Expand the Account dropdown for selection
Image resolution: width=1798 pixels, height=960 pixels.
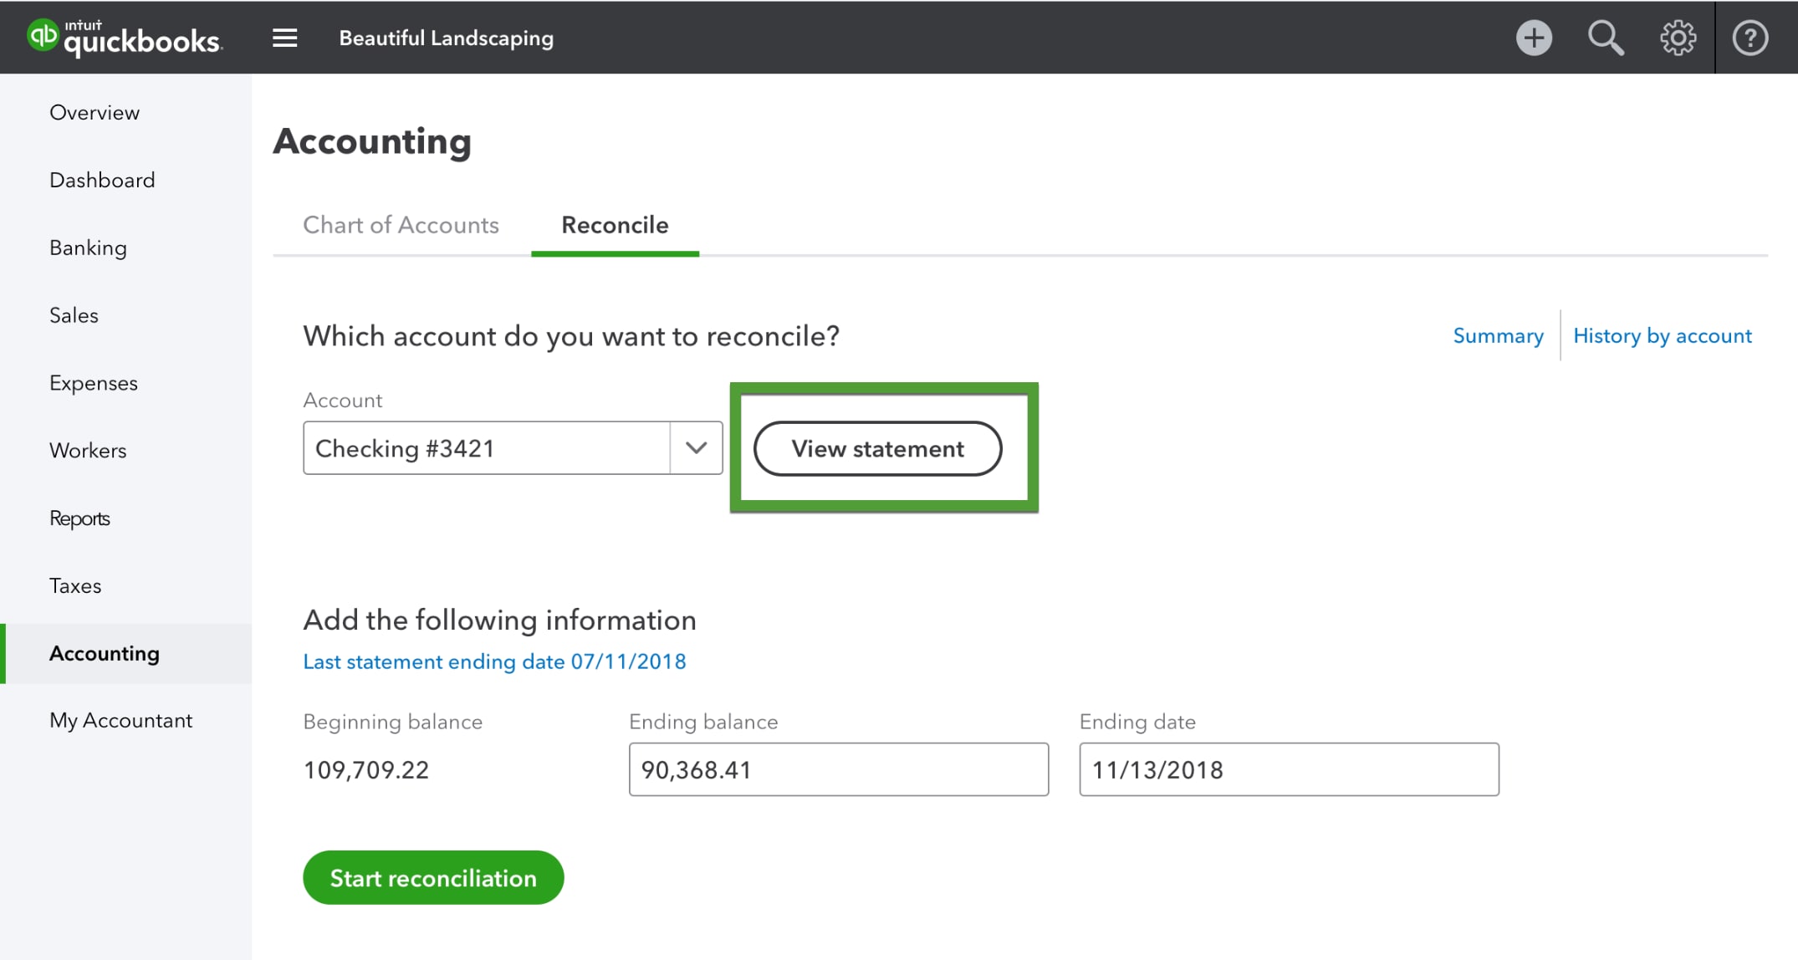pos(696,448)
